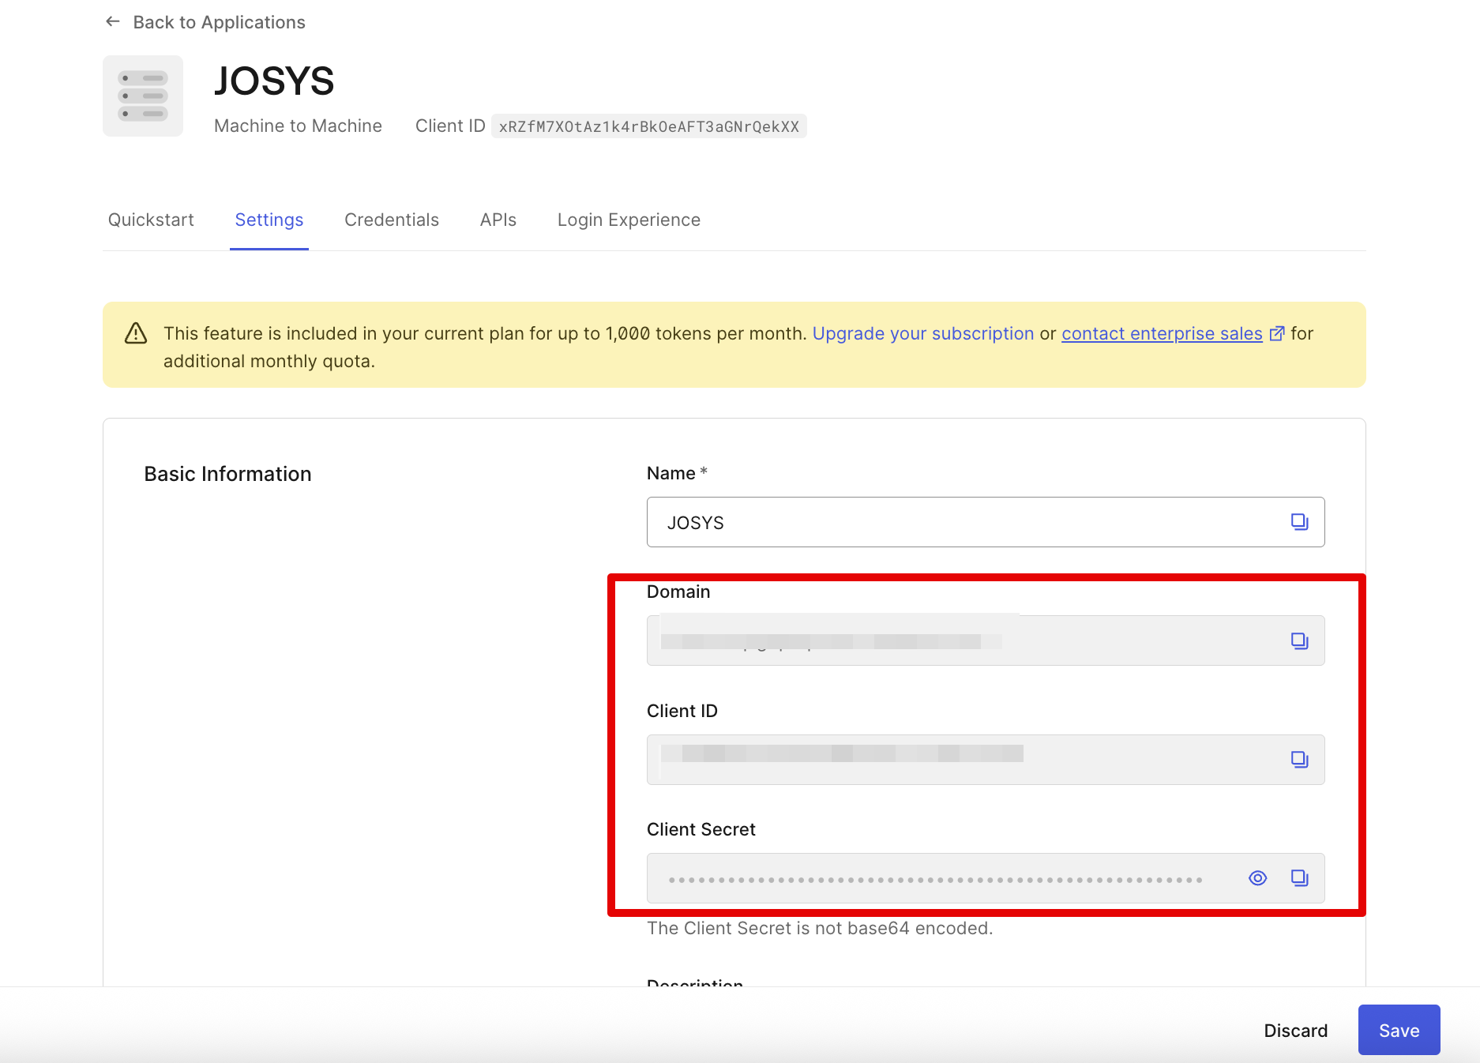Reveal the Client Secret with eye icon
Viewport: 1480px width, 1063px height.
(1257, 878)
